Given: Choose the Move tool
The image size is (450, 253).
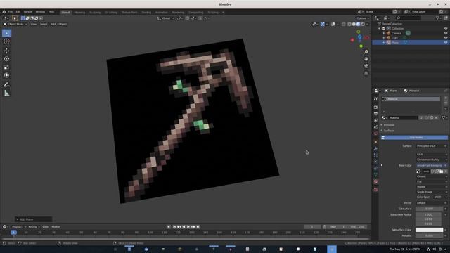Looking at the screenshot, I should click(x=6, y=51).
